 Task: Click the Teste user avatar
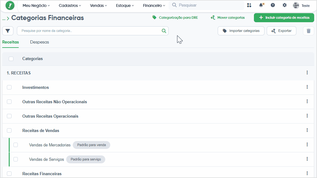(x=296, y=5)
